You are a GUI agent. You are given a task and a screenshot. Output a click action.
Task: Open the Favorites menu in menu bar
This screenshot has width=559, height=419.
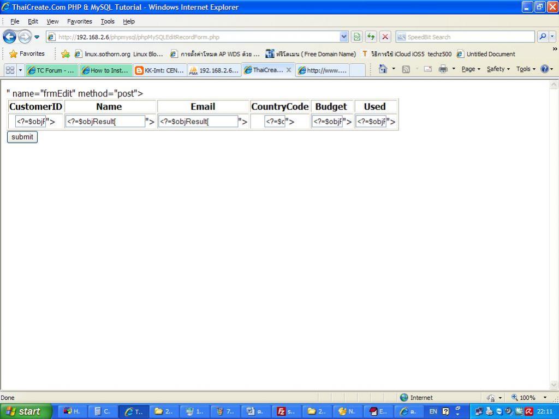coord(80,21)
